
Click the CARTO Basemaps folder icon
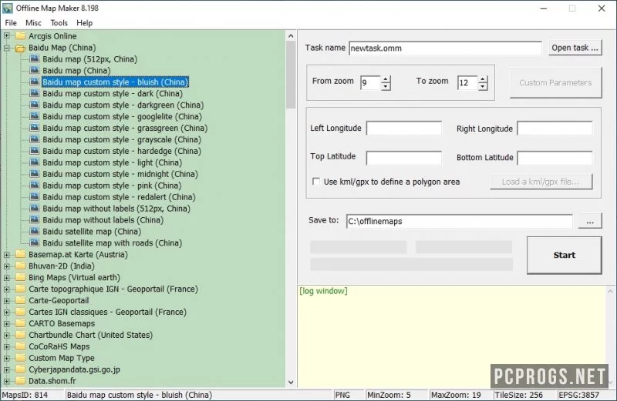tap(21, 323)
